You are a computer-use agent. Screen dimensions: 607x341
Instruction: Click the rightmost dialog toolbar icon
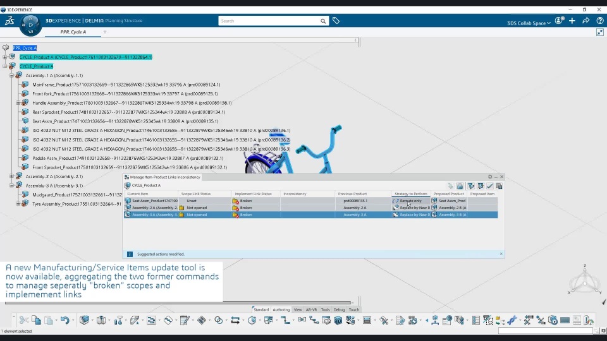(499, 186)
